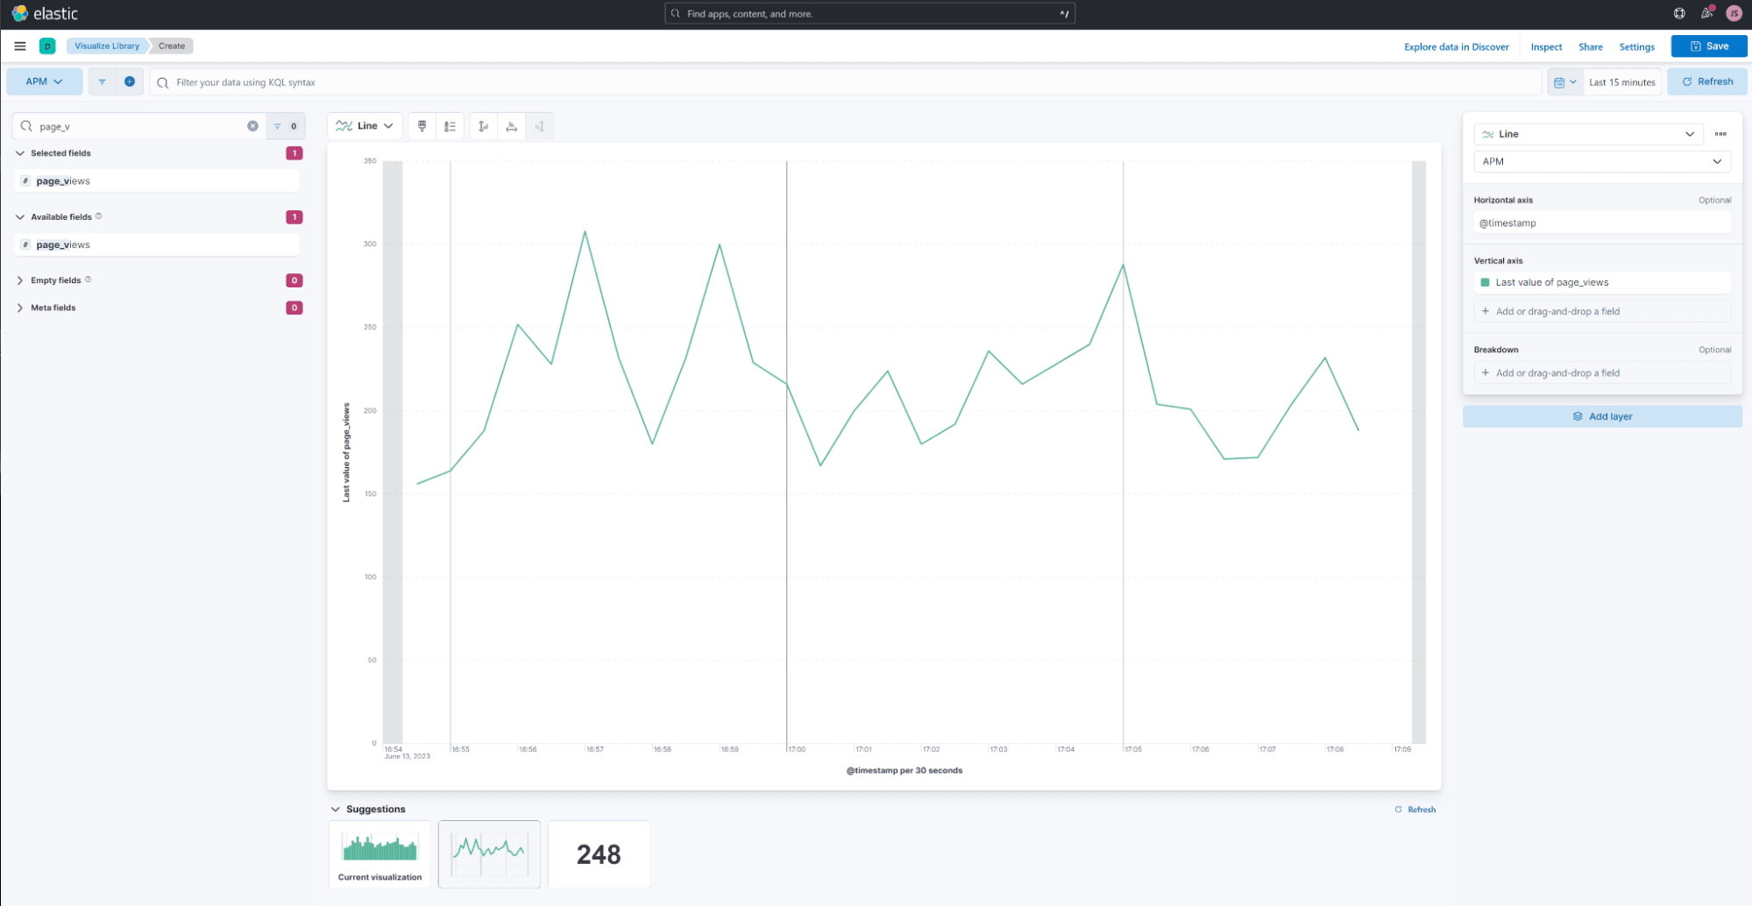Open left axis settings icon
The height and width of the screenshot is (906, 1752).
click(x=483, y=126)
